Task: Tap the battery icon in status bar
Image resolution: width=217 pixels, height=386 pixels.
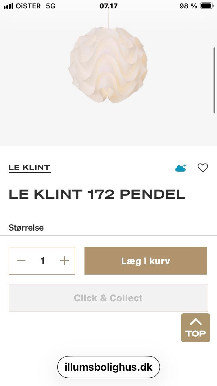Action: (x=207, y=6)
